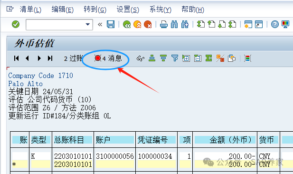Viewport: 293px width, 174px height.
Task: Click the Export copy-sheets icon
Action: pos(232,58)
